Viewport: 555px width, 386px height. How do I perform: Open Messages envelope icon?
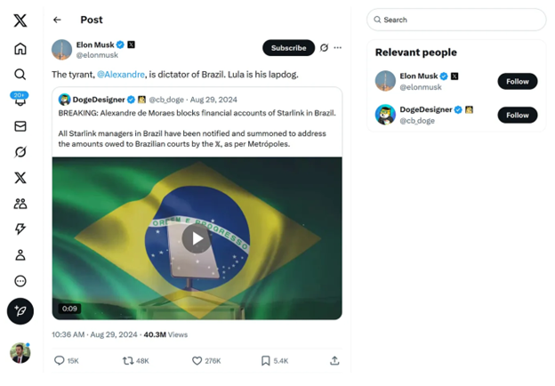pyautogui.click(x=20, y=126)
